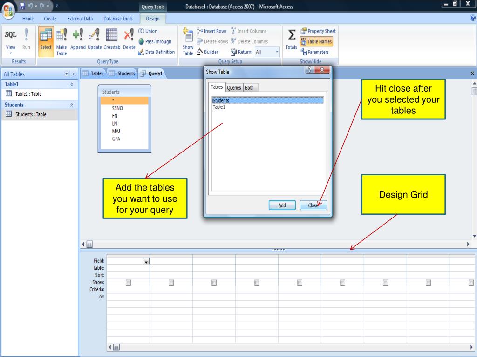The image size is (477, 357).
Task: Tick the Show checkbox in eighth grid column
Action: [429, 283]
